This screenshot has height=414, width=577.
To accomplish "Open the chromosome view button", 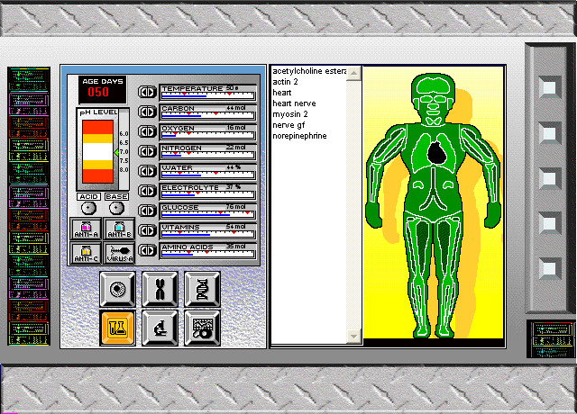I will click(x=160, y=289).
